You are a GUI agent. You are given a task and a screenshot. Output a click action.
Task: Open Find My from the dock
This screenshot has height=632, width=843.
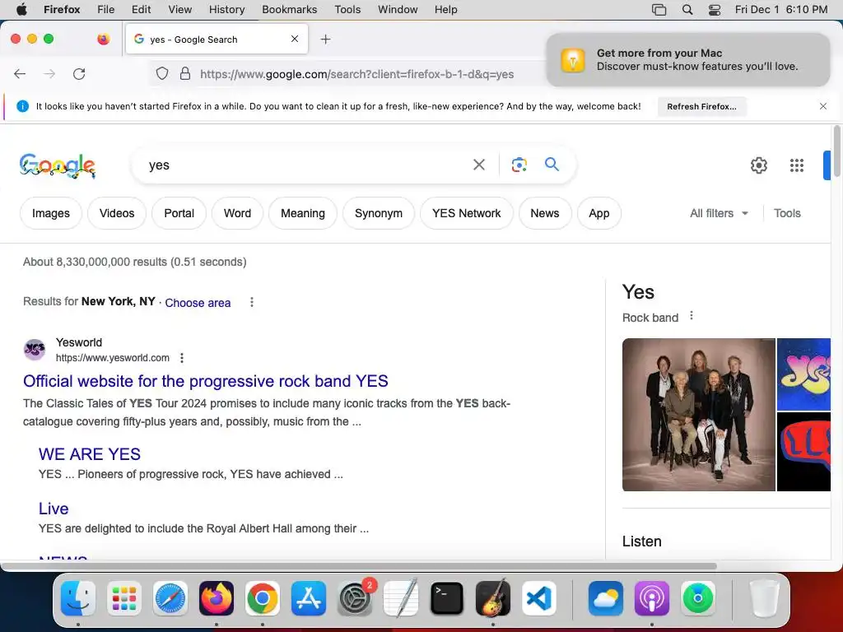point(698,598)
